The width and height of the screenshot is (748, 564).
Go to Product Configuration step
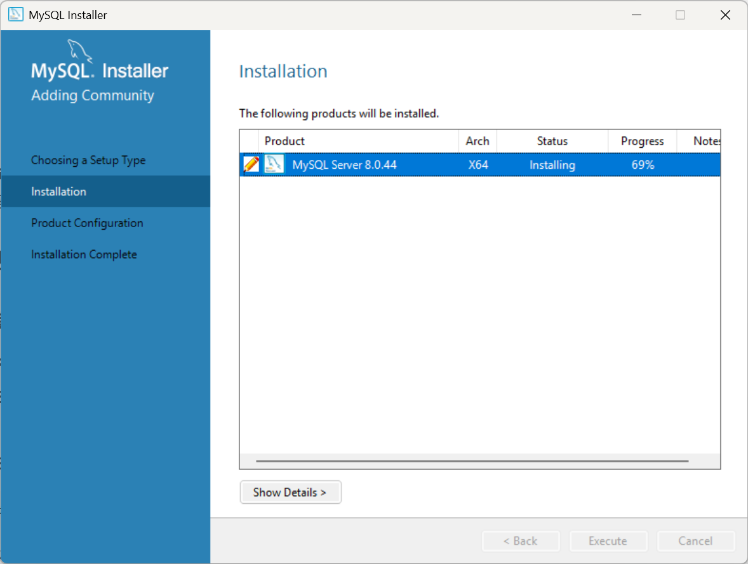[x=87, y=223]
